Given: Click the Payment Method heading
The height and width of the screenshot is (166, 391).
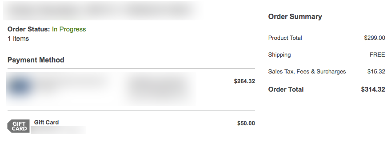Looking at the screenshot, I should point(36,60).
